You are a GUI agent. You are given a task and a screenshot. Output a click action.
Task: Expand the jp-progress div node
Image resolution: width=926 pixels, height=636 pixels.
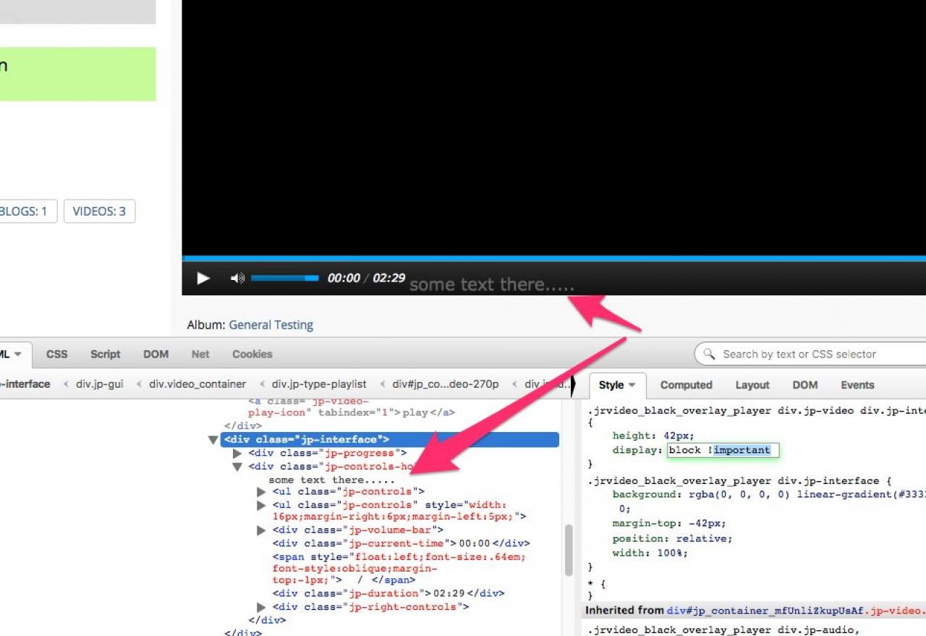[237, 453]
